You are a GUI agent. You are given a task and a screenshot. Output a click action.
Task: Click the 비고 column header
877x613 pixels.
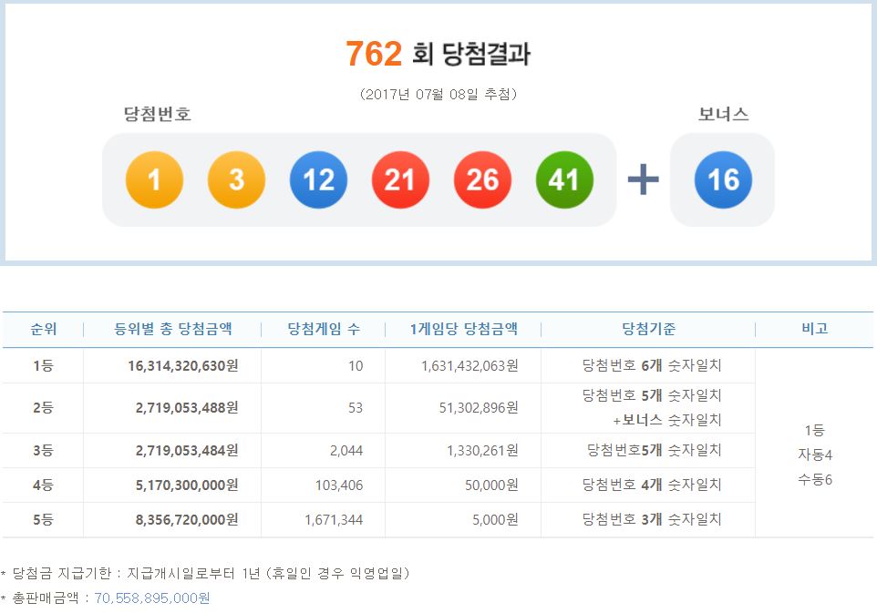click(x=814, y=329)
